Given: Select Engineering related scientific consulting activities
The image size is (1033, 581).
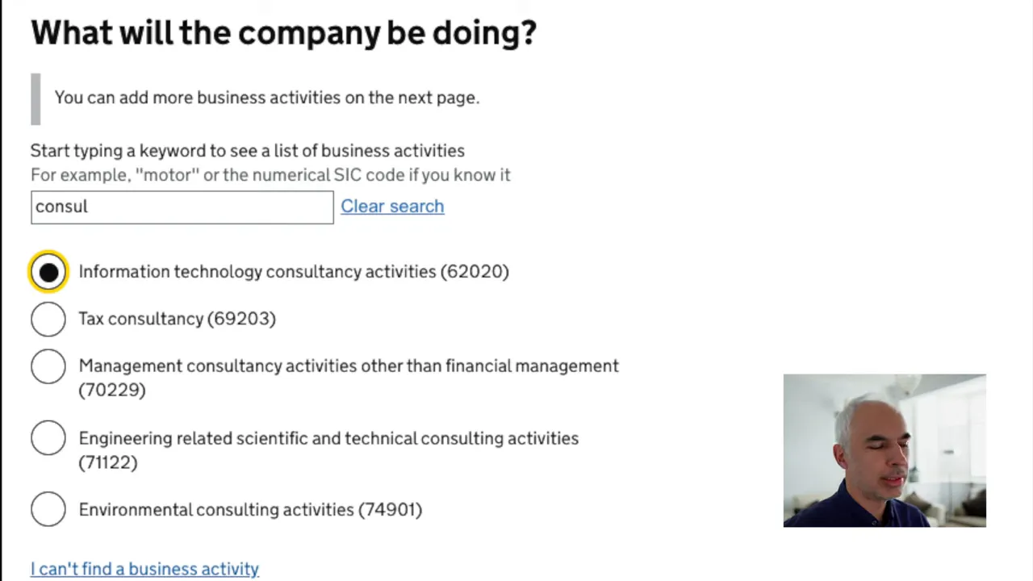Looking at the screenshot, I should coord(48,437).
